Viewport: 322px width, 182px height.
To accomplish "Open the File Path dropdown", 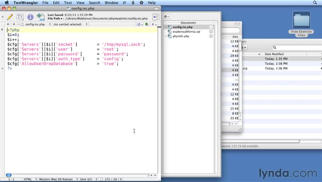I will click(x=55, y=19).
